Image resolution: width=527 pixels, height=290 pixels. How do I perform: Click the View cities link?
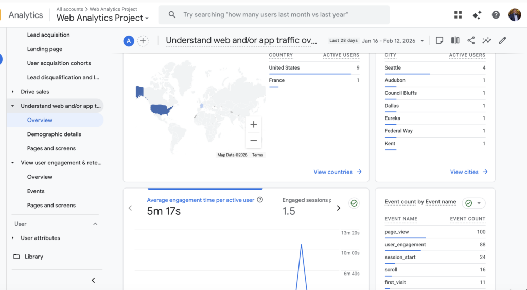[x=469, y=172]
